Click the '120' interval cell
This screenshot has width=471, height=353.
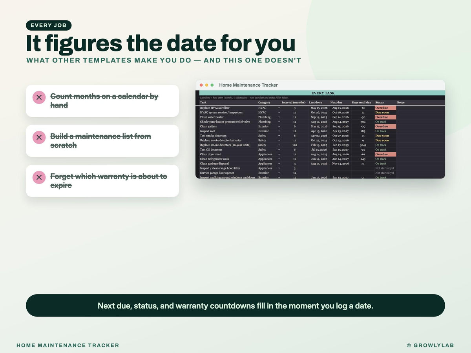click(294, 145)
